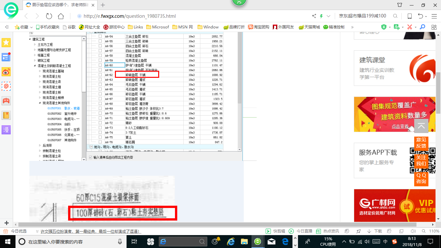Open the skin T-shirt icon
441x248 pixels.
click(400, 5)
